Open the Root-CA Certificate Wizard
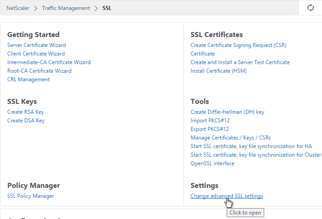 (39, 71)
